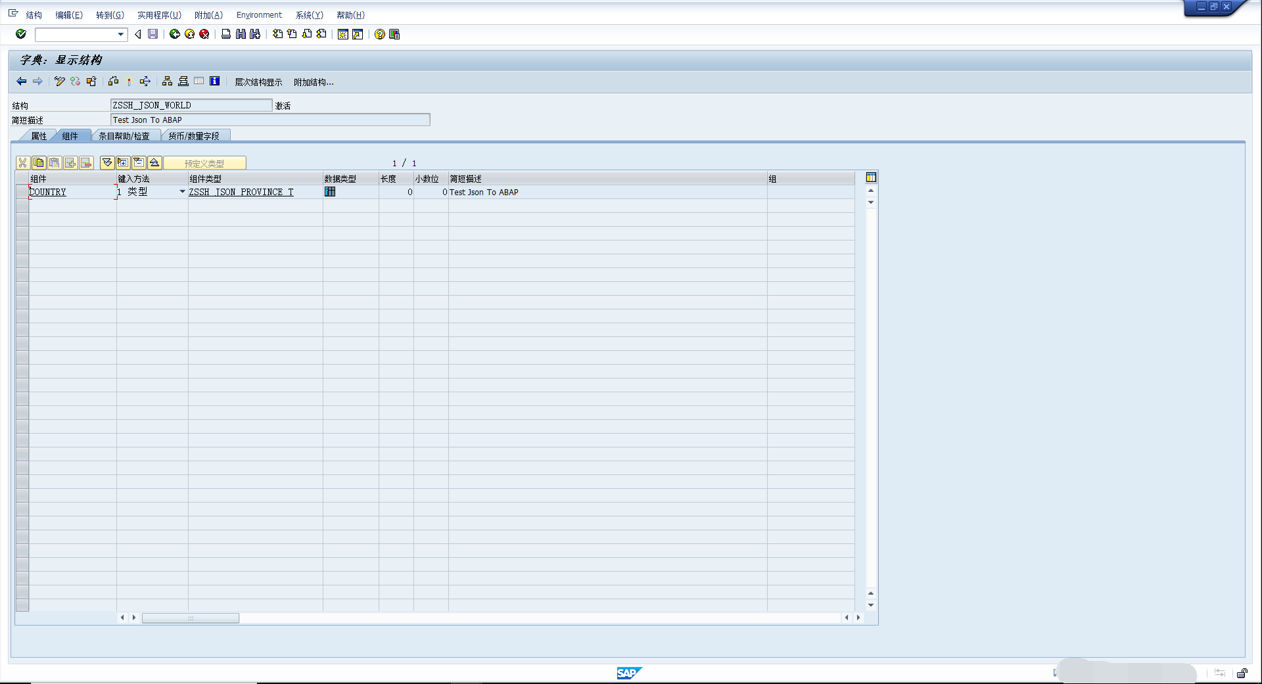The image size is (1262, 684).
Task: Click the Active/Inactive switch icon
Action: pyautogui.click(x=75, y=81)
